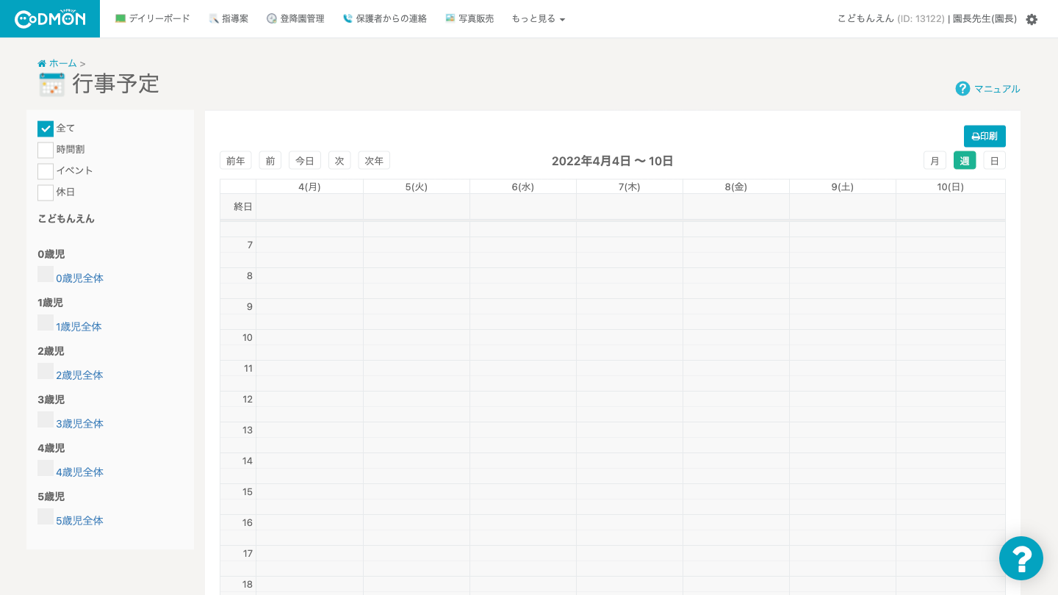Click the home icon in breadcrumb
1058x595 pixels.
tap(42, 64)
